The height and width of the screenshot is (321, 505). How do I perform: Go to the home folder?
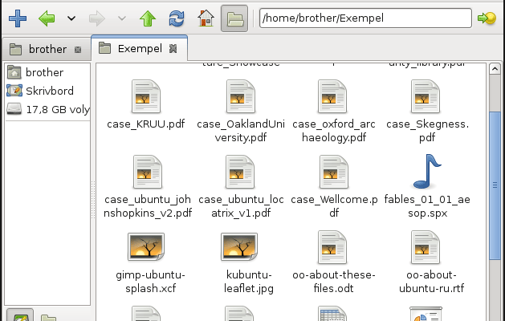click(x=206, y=18)
